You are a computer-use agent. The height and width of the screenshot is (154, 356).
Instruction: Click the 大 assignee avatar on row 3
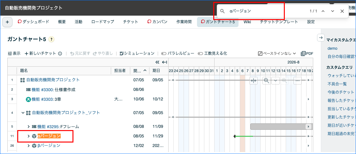[x=28, y=99]
